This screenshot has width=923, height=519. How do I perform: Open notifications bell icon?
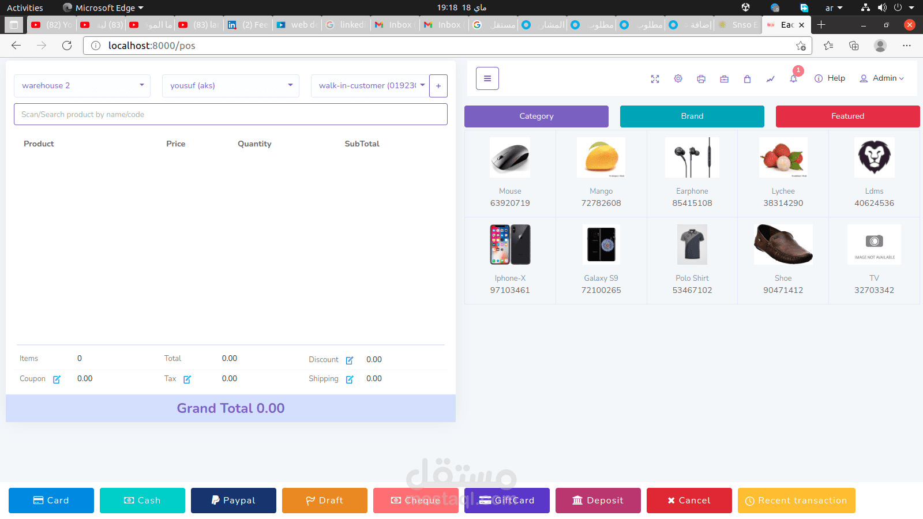[x=794, y=79]
